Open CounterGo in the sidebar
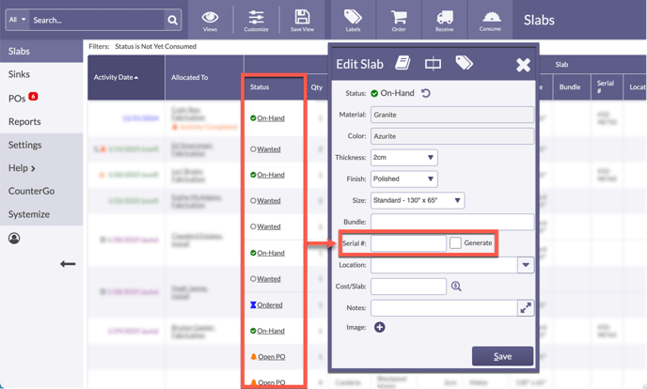This screenshot has height=389, width=647. [31, 191]
